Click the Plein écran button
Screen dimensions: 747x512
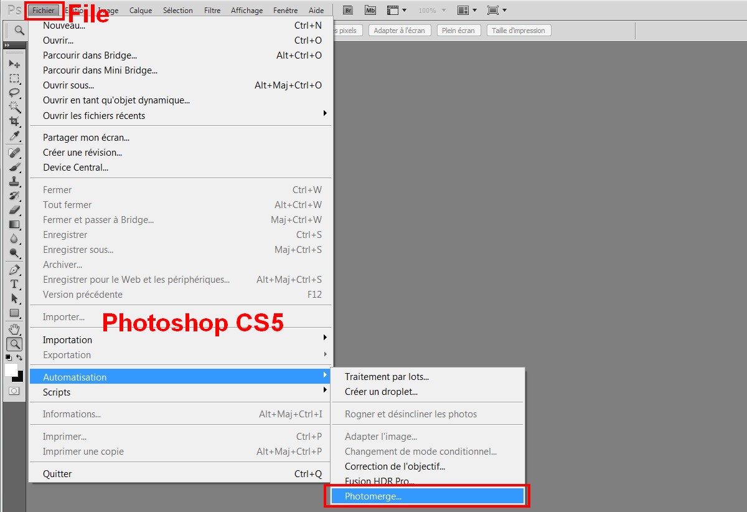(x=458, y=31)
